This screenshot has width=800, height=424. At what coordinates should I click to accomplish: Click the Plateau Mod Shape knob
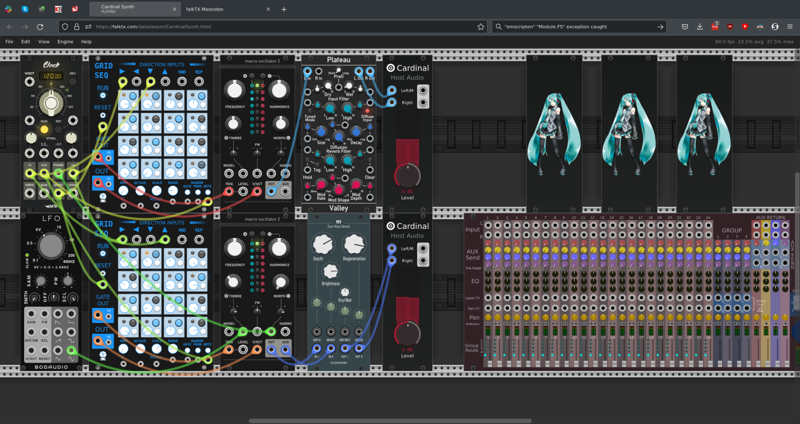338,190
